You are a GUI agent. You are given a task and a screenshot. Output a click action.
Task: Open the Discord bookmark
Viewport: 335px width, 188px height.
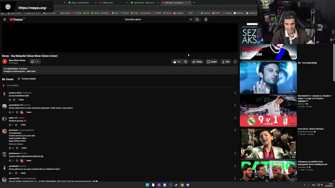(167, 13)
